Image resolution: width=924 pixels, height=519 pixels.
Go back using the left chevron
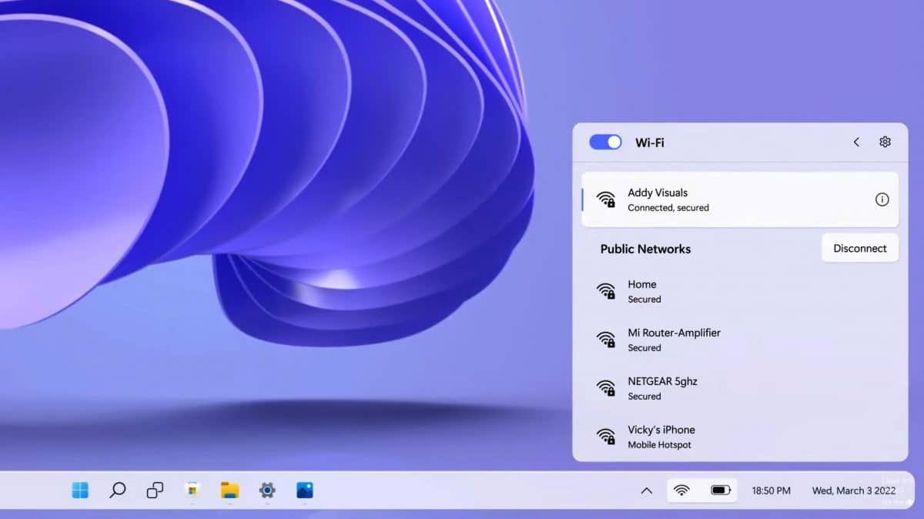coord(855,142)
